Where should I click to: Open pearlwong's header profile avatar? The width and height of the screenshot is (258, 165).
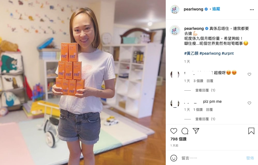coord(175,9)
